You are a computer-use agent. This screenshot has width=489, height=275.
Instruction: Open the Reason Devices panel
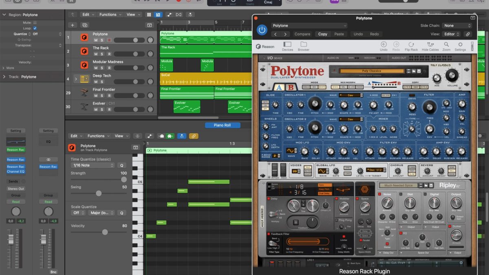(287, 46)
